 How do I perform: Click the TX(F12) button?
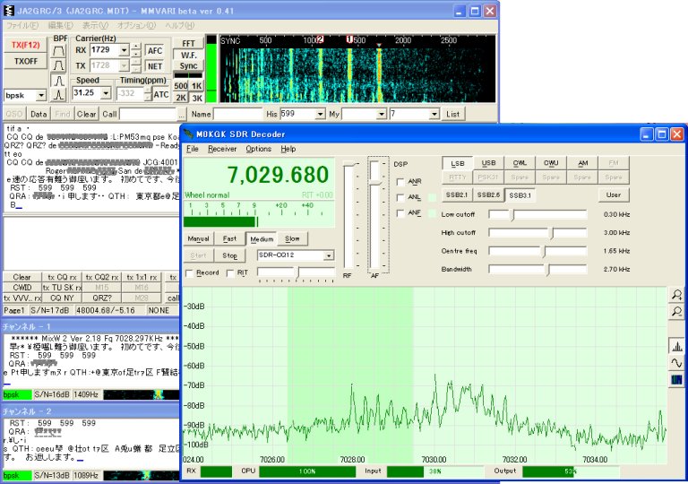pos(25,45)
